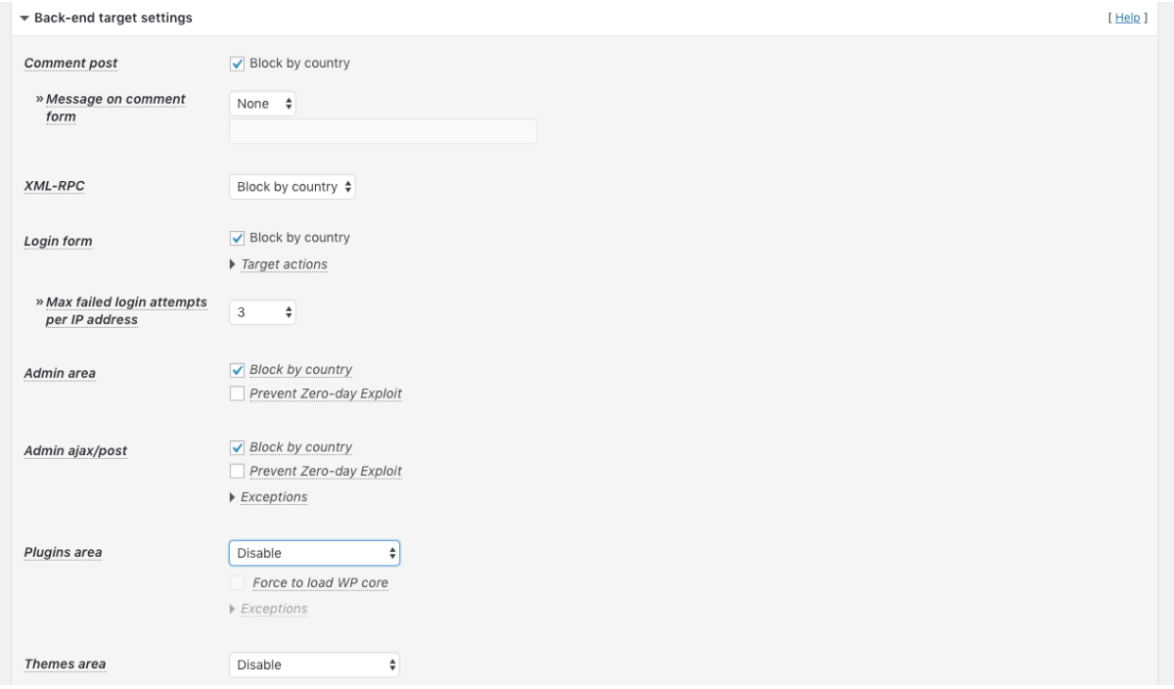Open the Plugins area dropdown
Image resolution: width=1174 pixels, height=689 pixels.
pos(314,553)
